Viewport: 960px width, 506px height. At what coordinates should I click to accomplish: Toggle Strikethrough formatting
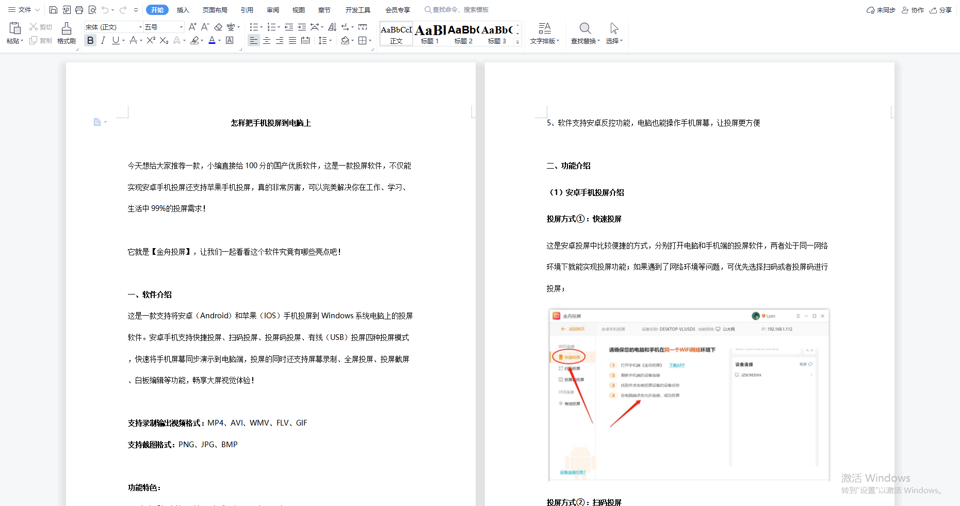point(134,40)
